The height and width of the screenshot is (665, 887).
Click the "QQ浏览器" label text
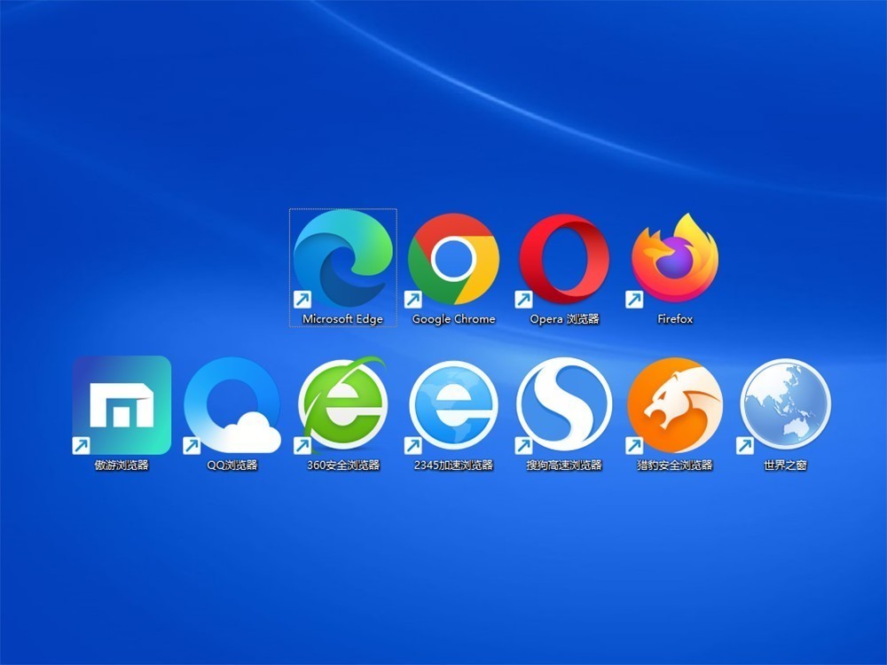[x=232, y=465]
